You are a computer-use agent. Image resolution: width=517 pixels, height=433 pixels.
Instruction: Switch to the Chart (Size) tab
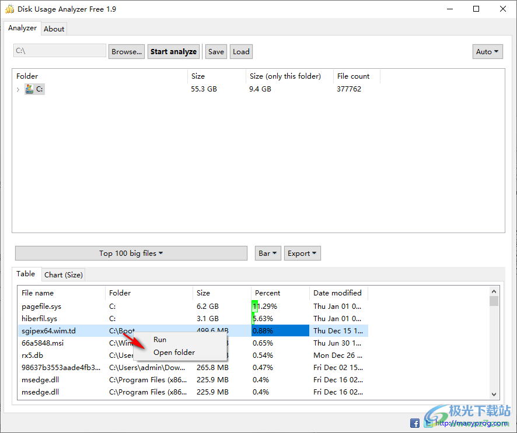click(64, 274)
